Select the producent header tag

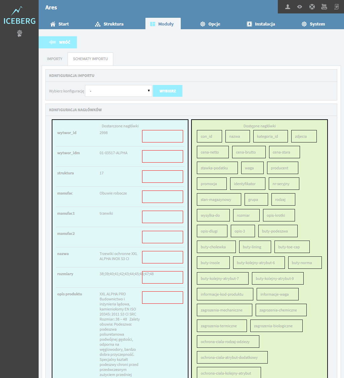(283, 168)
